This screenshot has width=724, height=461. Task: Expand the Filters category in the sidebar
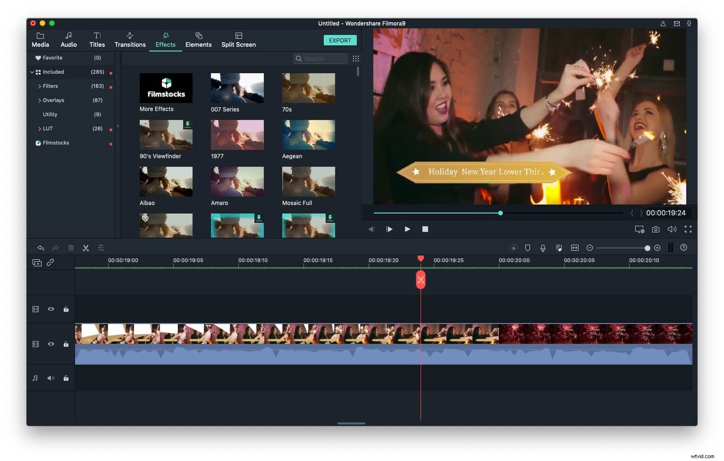pos(40,86)
